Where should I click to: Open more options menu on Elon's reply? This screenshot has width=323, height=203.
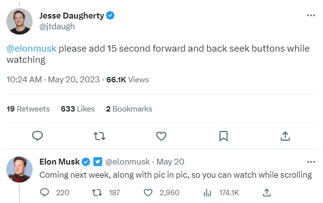(x=311, y=162)
